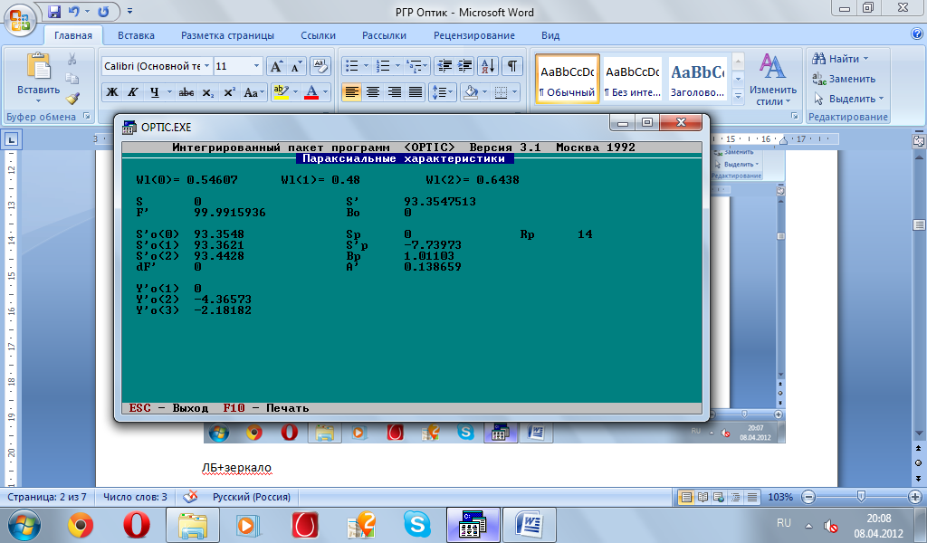Toggle bold (Ж) formatting
The width and height of the screenshot is (927, 543).
[x=111, y=92]
